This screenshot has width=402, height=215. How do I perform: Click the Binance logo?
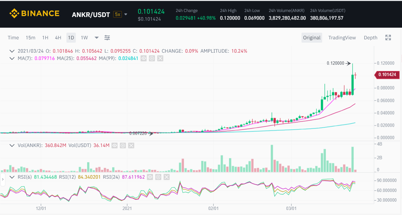pos(34,14)
